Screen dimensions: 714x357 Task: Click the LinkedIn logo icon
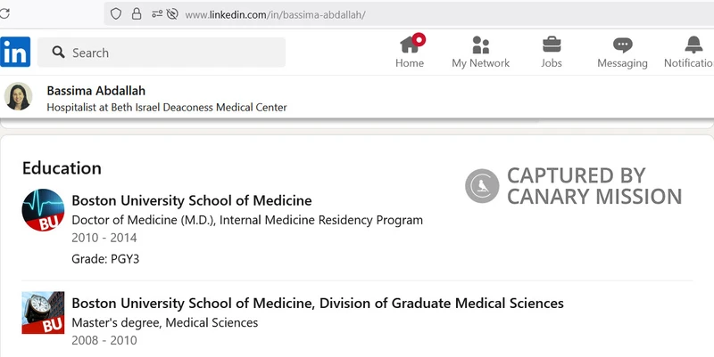tap(15, 53)
